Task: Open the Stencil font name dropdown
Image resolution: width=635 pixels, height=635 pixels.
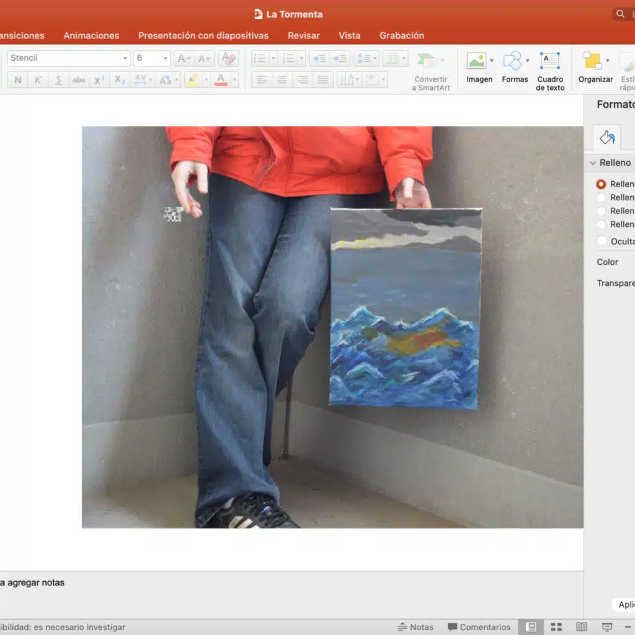Action: pyautogui.click(x=125, y=58)
